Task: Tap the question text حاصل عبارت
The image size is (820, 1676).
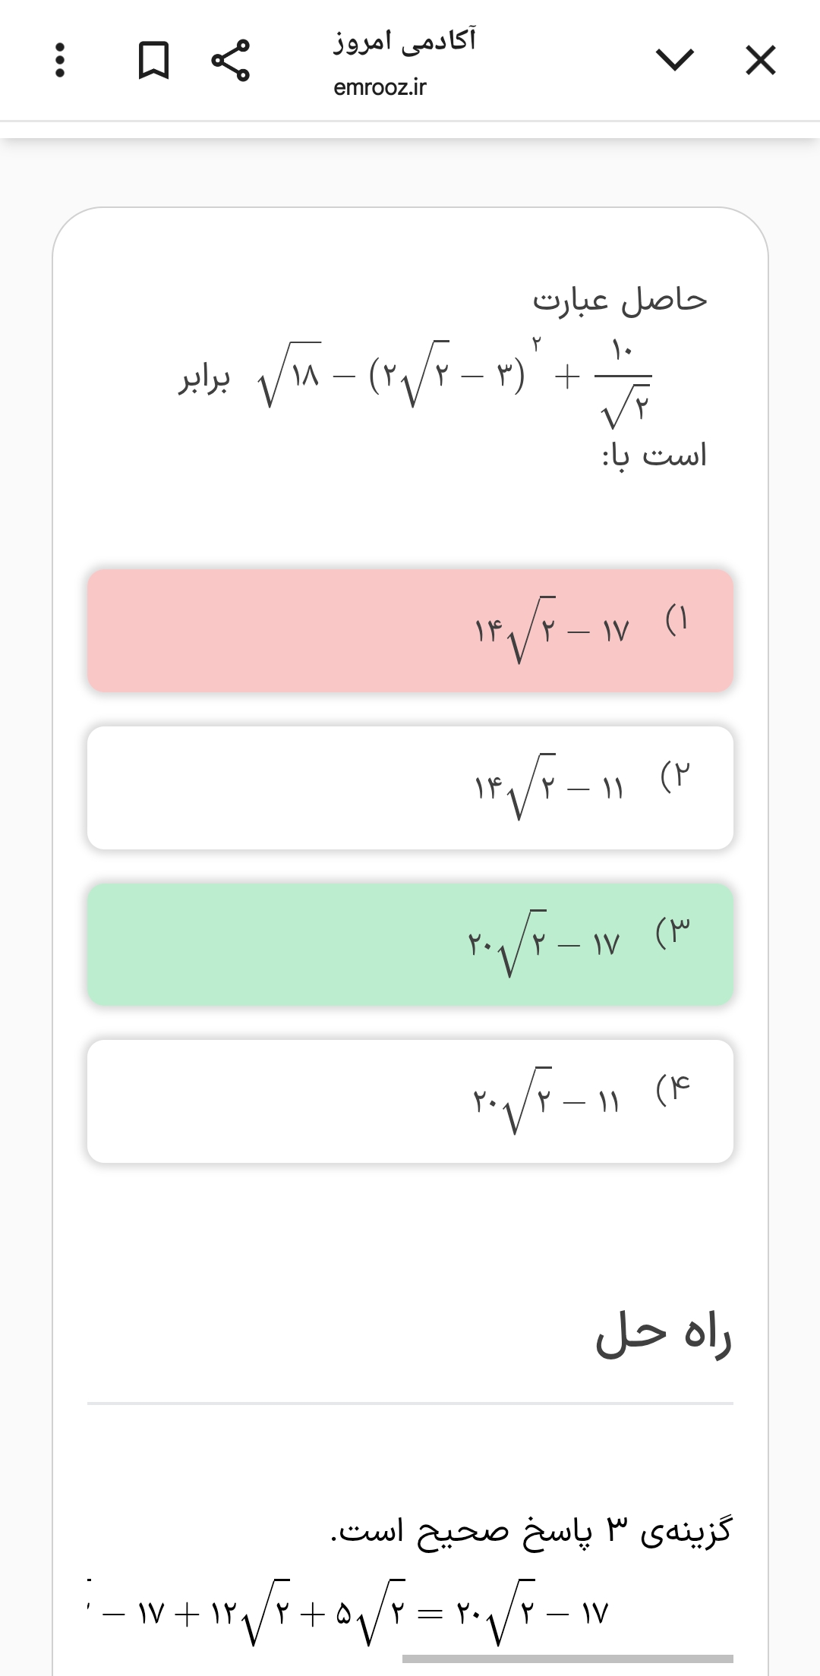Action: tap(620, 301)
